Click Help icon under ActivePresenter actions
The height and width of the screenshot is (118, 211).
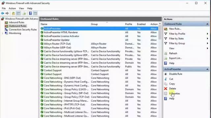(x=166, y=99)
